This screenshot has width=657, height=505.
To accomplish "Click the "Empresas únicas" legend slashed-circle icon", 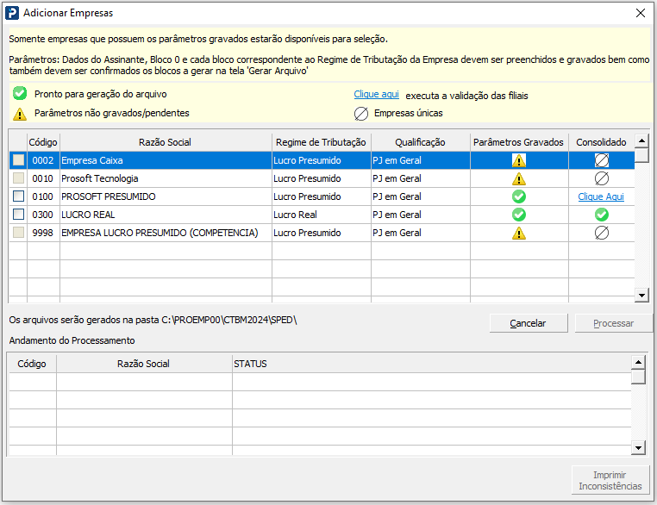I will 361,114.
